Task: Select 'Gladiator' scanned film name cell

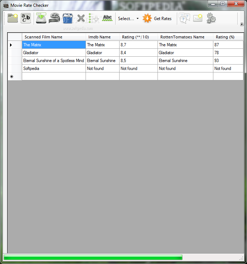Action: [54, 53]
